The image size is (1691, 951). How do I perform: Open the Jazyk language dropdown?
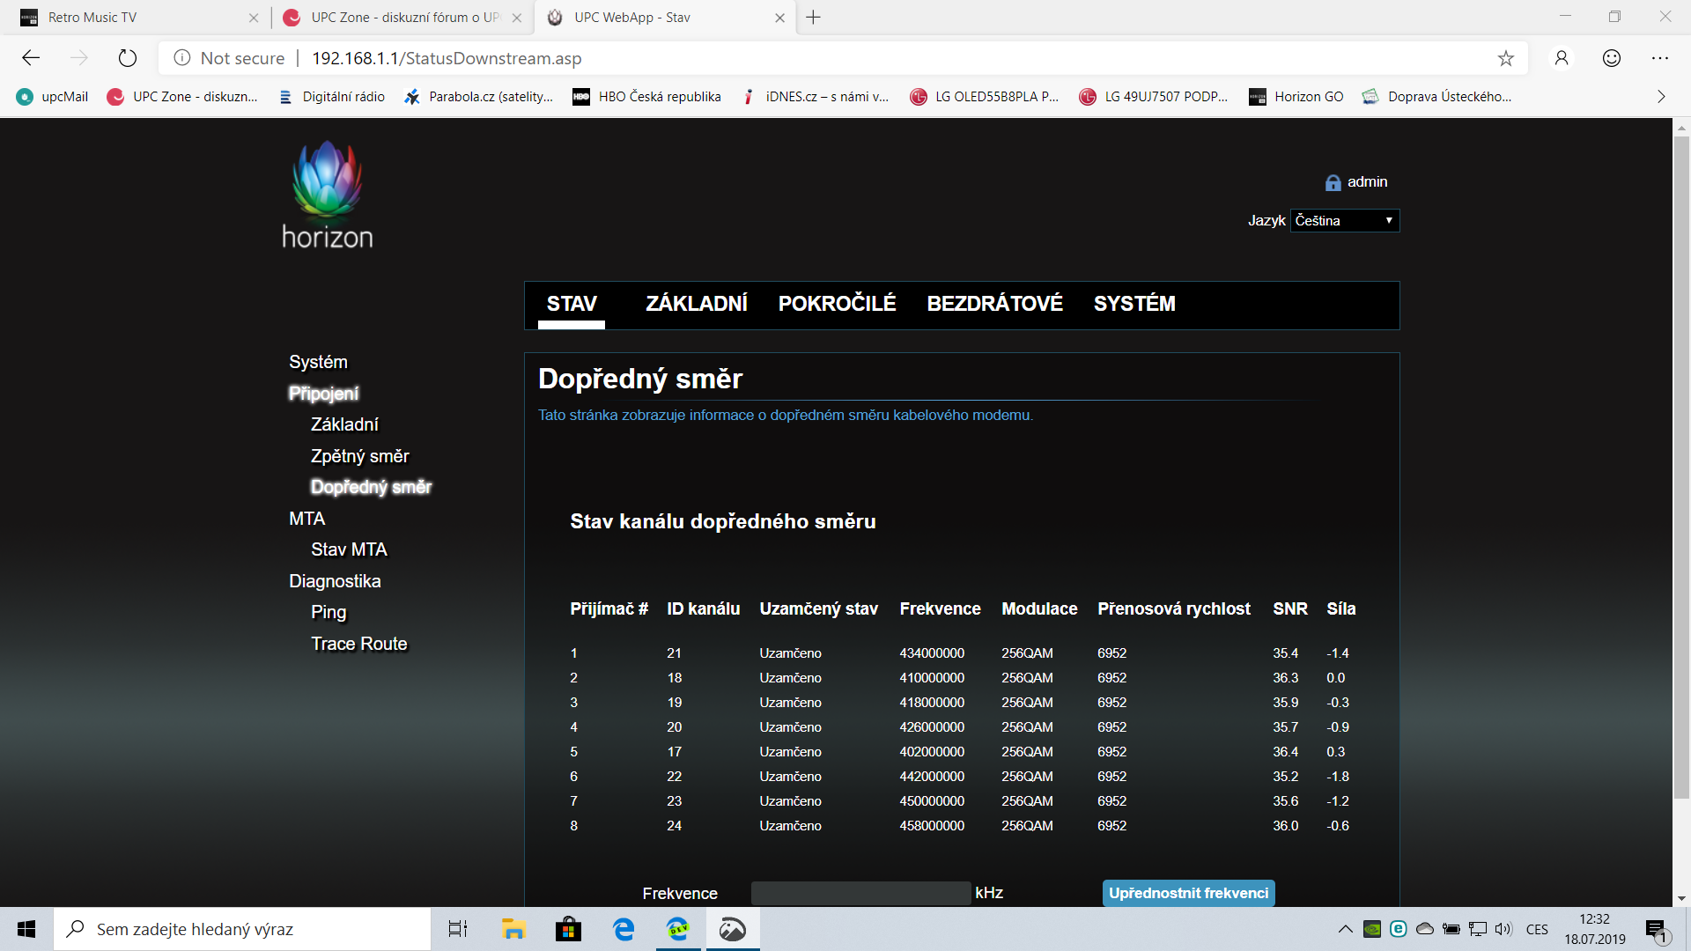(x=1345, y=220)
